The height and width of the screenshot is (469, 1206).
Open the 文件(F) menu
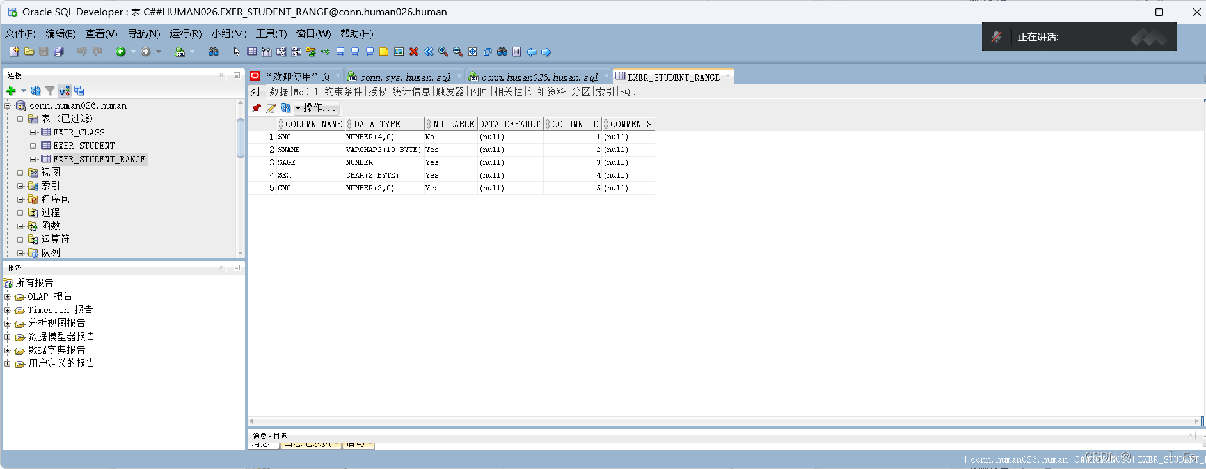(x=20, y=34)
